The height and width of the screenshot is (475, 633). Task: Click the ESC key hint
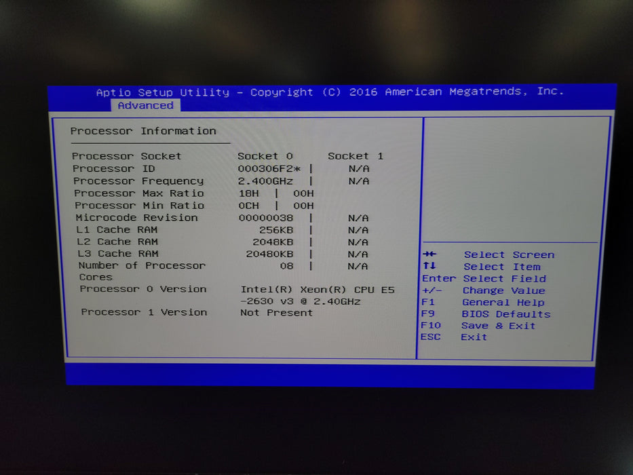pos(430,337)
